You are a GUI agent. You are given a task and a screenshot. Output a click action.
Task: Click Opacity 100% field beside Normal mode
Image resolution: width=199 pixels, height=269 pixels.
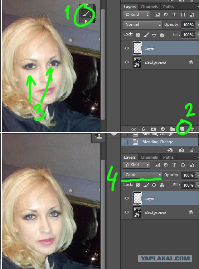189,25
